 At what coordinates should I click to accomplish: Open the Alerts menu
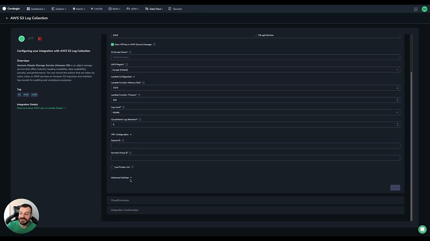(79, 9)
